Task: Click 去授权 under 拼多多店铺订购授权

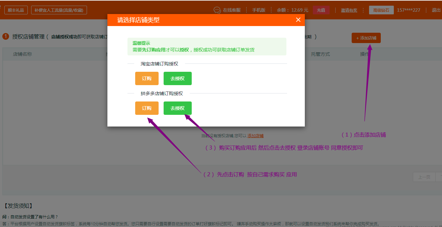Action: pyautogui.click(x=177, y=108)
